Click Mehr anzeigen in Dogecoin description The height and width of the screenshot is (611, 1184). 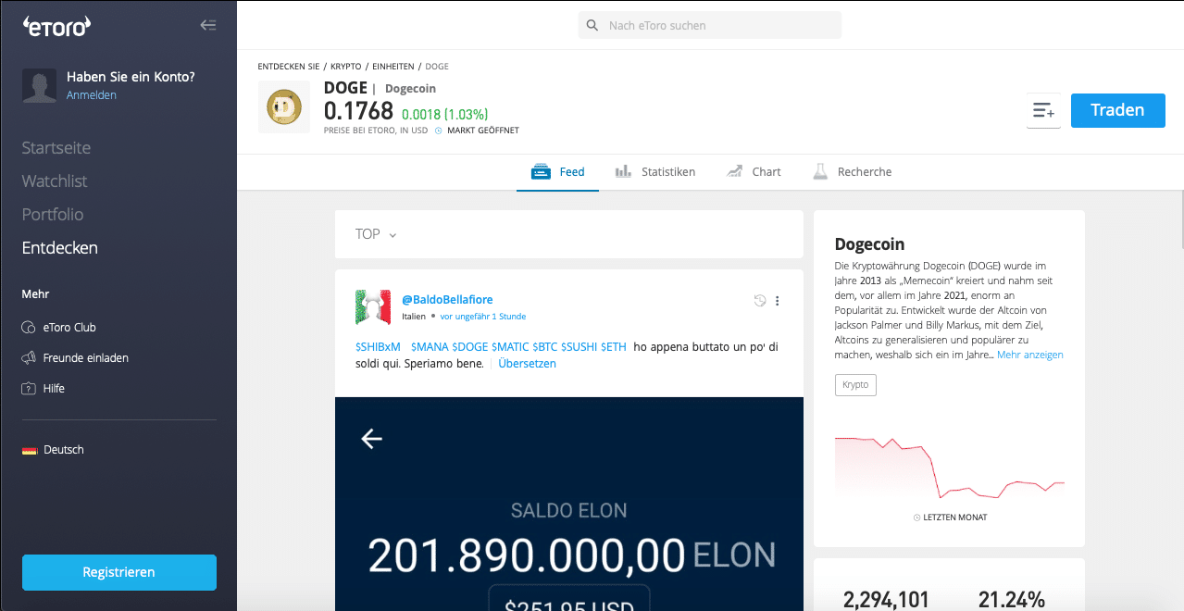click(x=1030, y=355)
